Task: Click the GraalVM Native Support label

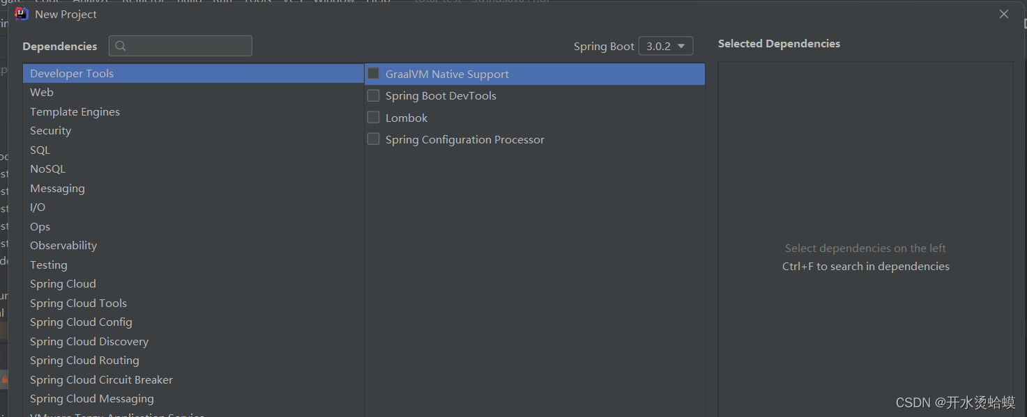Action: tap(447, 74)
